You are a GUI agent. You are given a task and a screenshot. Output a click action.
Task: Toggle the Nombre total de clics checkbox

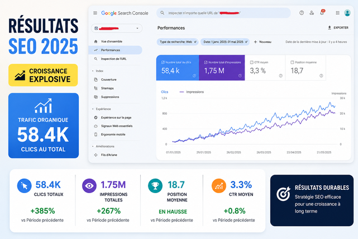[163, 62]
